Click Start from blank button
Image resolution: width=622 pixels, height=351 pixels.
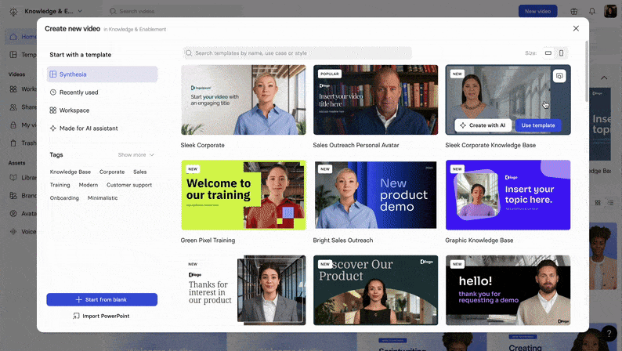tap(102, 299)
